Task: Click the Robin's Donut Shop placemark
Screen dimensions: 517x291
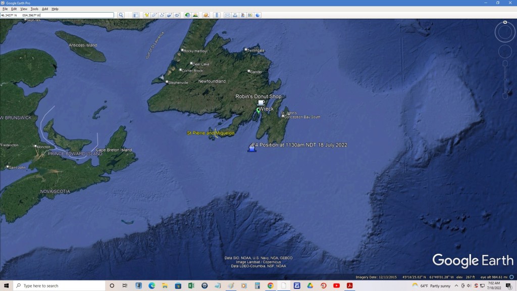Action: click(261, 103)
